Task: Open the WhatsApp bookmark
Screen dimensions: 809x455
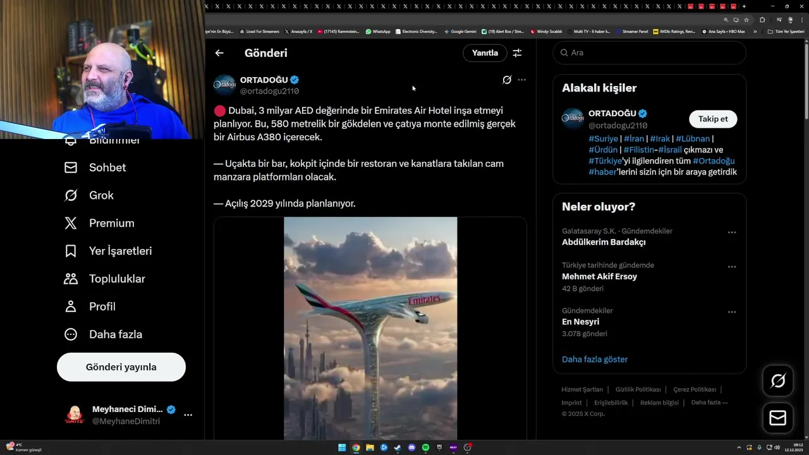Action: click(x=378, y=32)
